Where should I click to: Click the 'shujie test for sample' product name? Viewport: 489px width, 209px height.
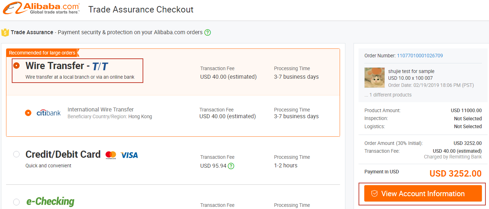[411, 71]
